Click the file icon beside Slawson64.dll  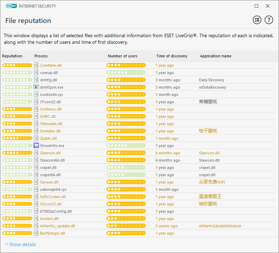pos(36,160)
